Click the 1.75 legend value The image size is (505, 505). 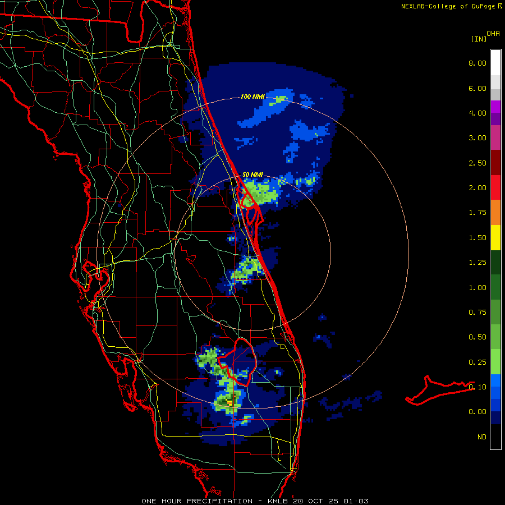point(478,213)
